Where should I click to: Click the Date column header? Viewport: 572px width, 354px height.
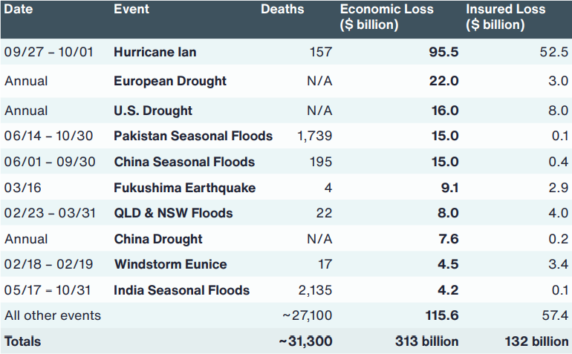point(19,9)
